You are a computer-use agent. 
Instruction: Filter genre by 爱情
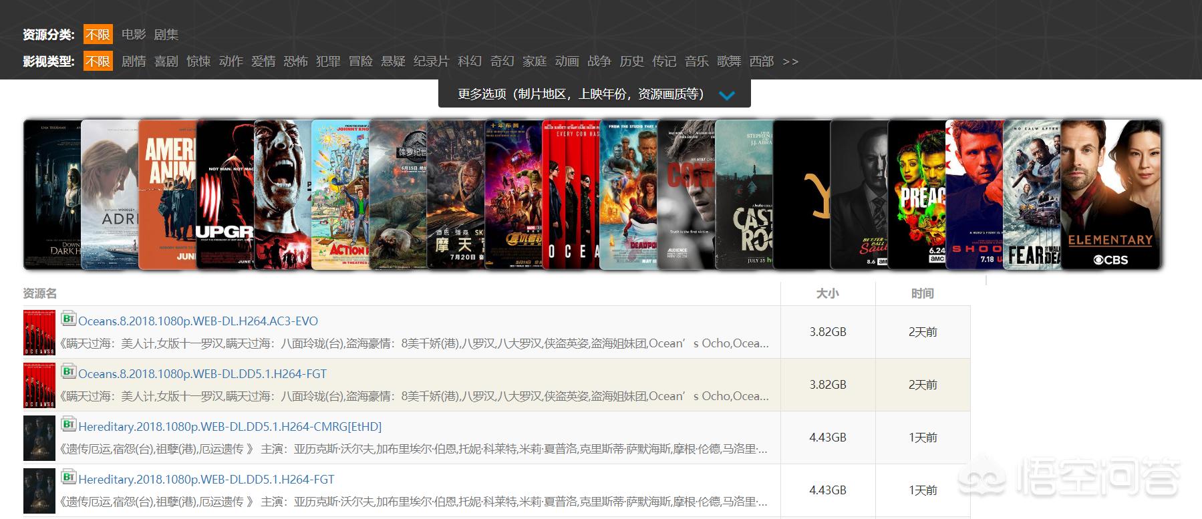(263, 61)
